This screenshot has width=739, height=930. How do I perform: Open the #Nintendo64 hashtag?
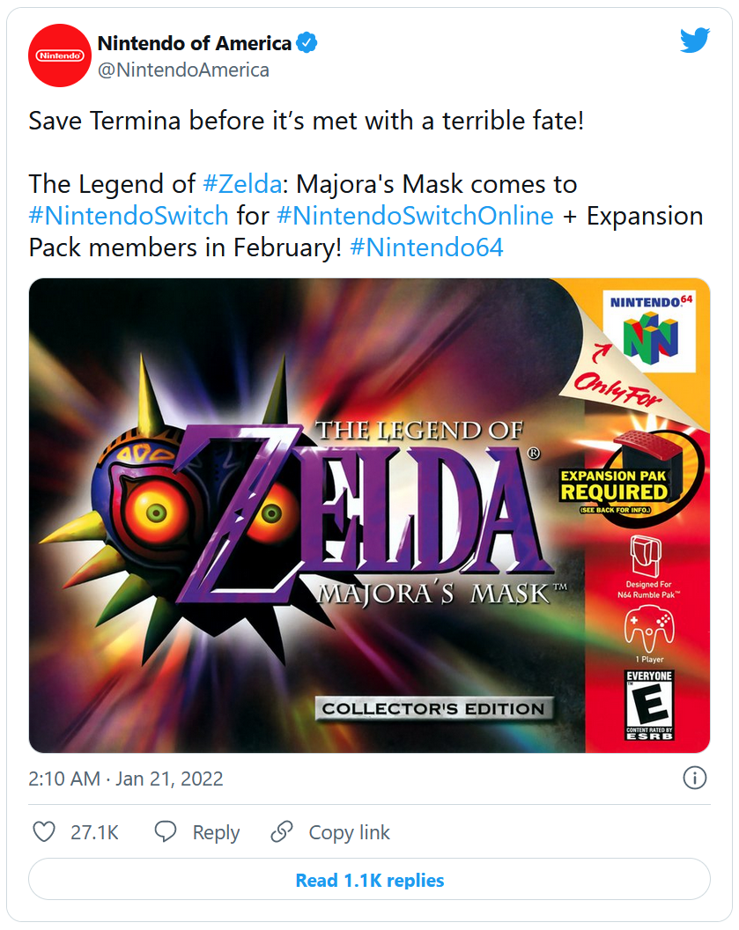pyautogui.click(x=426, y=247)
